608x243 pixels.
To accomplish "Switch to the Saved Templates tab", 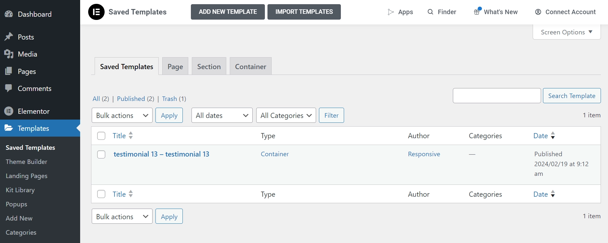I will tap(126, 67).
